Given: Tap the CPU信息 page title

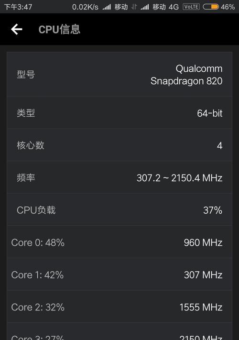Looking at the screenshot, I should (x=59, y=29).
